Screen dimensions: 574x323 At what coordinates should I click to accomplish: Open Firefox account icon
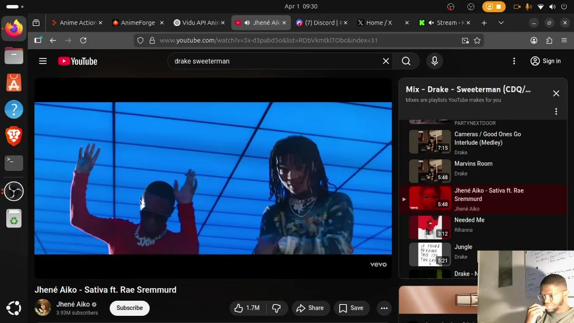[x=534, y=40]
